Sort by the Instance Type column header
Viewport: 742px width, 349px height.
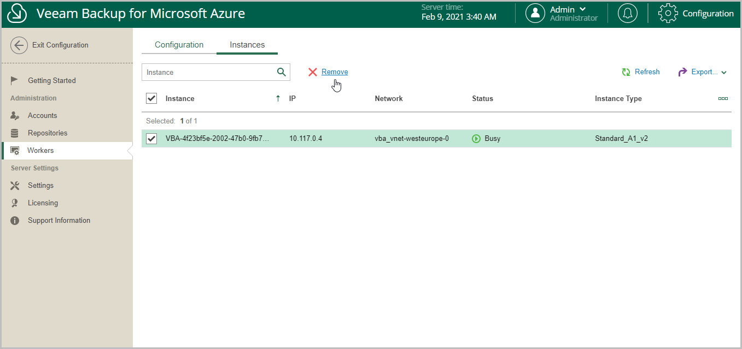click(618, 99)
